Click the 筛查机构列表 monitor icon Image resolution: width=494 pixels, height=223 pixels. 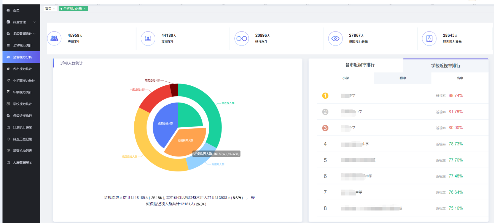(x=8, y=151)
